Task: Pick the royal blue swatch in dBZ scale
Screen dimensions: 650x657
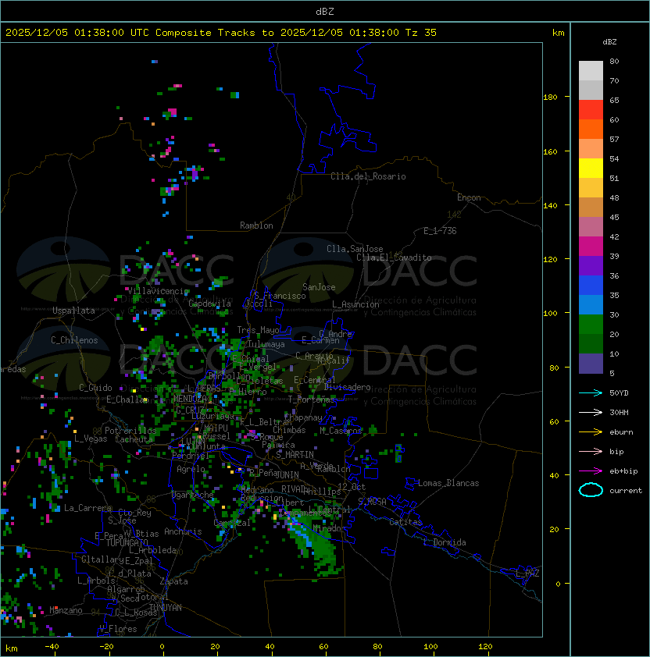Action: click(x=591, y=286)
